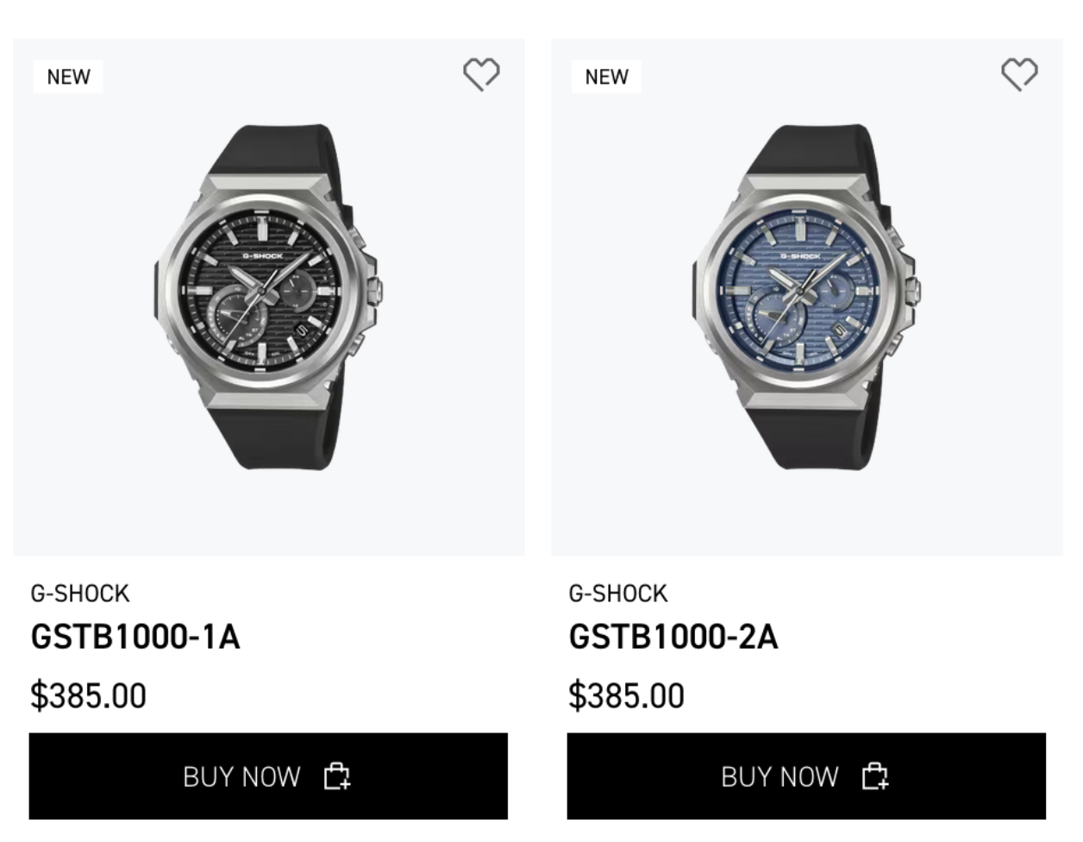Image resolution: width=1083 pixels, height=842 pixels.
Task: Click the G-SHOCK brand label above GSTB1000-1A
Action: pyautogui.click(x=80, y=594)
